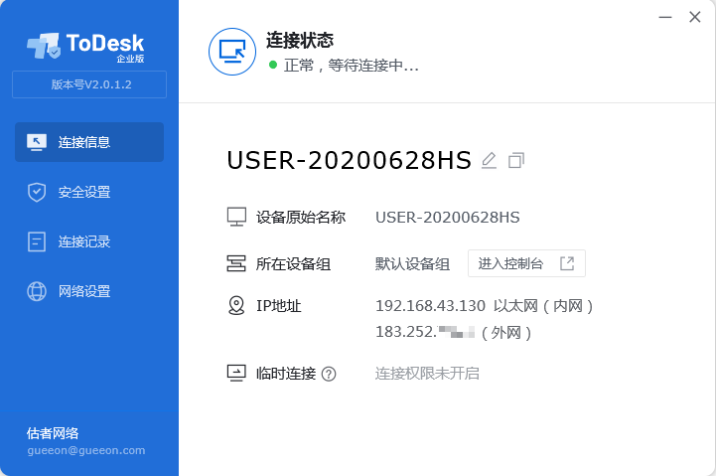Viewport: 716px width, 476px height.
Task: Click the pencil icon to edit device name
Action: coord(489,160)
